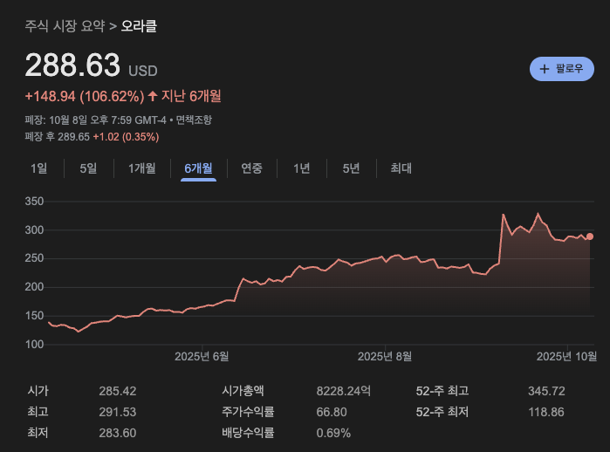Click the highest chart spike near 350

(x=504, y=215)
